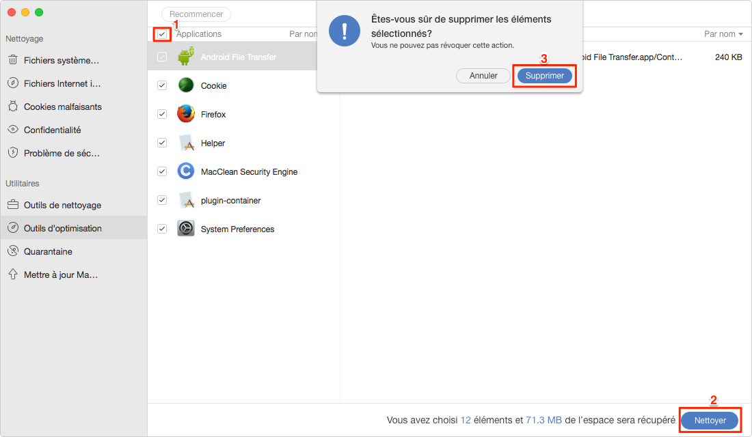Click the macOS green zoom window button
Screen dimensions: 752x437
pos(39,12)
